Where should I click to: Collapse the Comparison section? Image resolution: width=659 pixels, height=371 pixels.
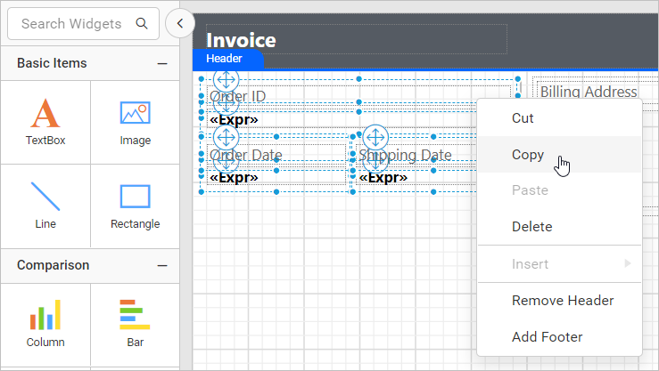pos(161,265)
